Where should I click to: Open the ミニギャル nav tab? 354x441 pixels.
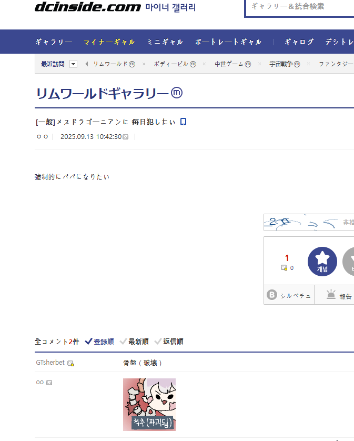coord(165,42)
